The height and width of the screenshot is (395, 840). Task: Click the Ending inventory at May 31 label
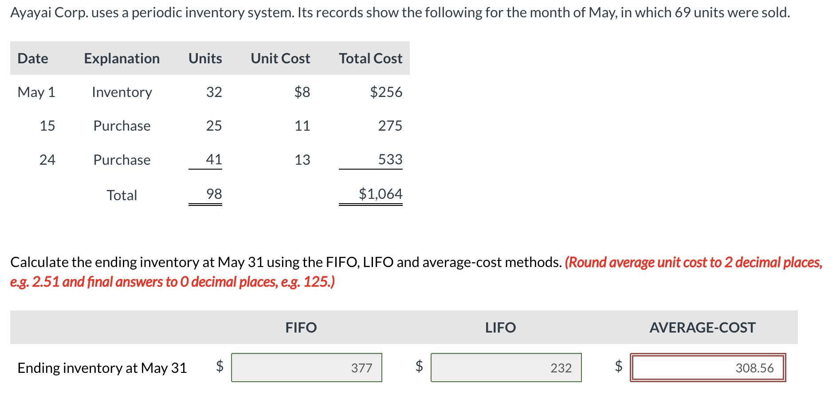(x=102, y=368)
